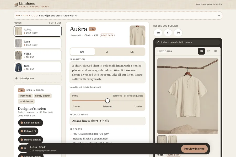Select the Jūra navy shirt piece
Screen dimensions: 236x157
click(x=37, y=68)
